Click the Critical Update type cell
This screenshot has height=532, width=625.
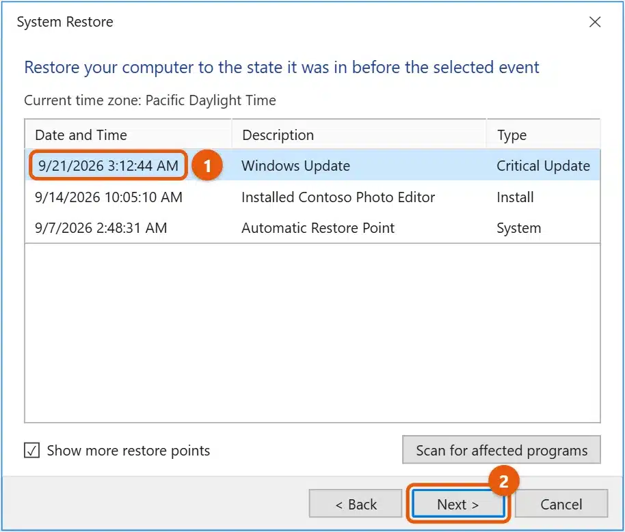tap(544, 165)
